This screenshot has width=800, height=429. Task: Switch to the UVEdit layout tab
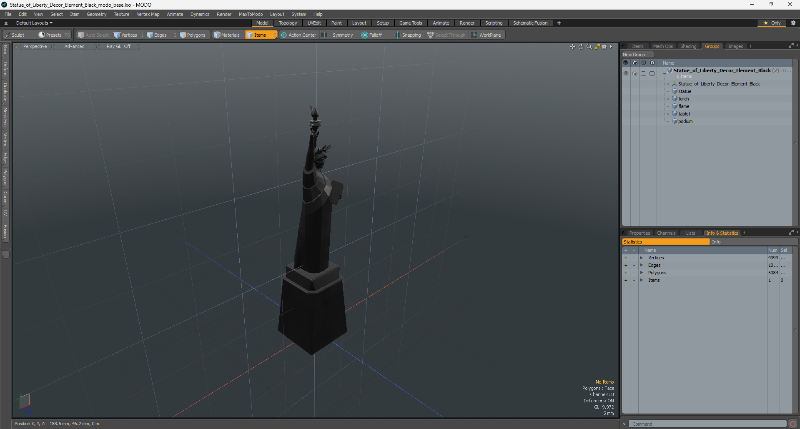(x=314, y=23)
